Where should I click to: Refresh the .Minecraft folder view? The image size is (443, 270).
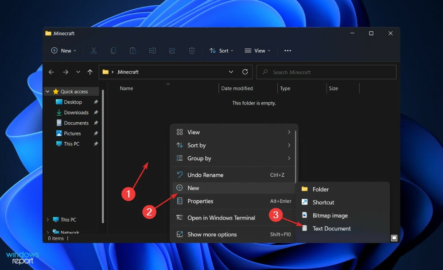tap(245, 72)
